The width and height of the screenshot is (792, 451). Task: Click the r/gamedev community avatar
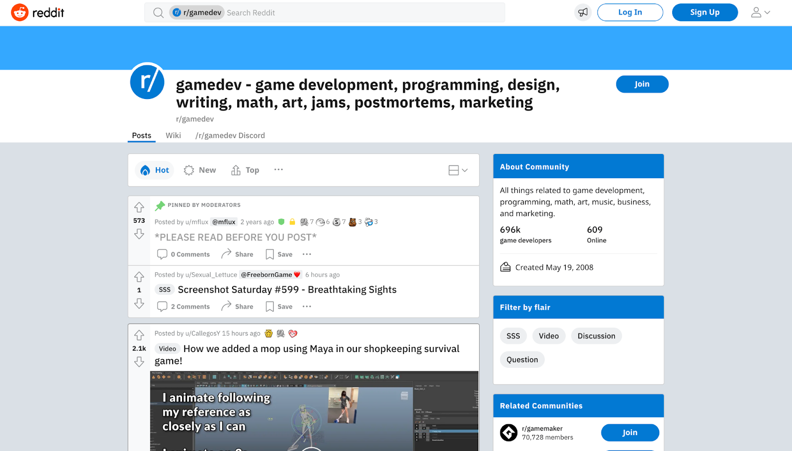pos(147,81)
